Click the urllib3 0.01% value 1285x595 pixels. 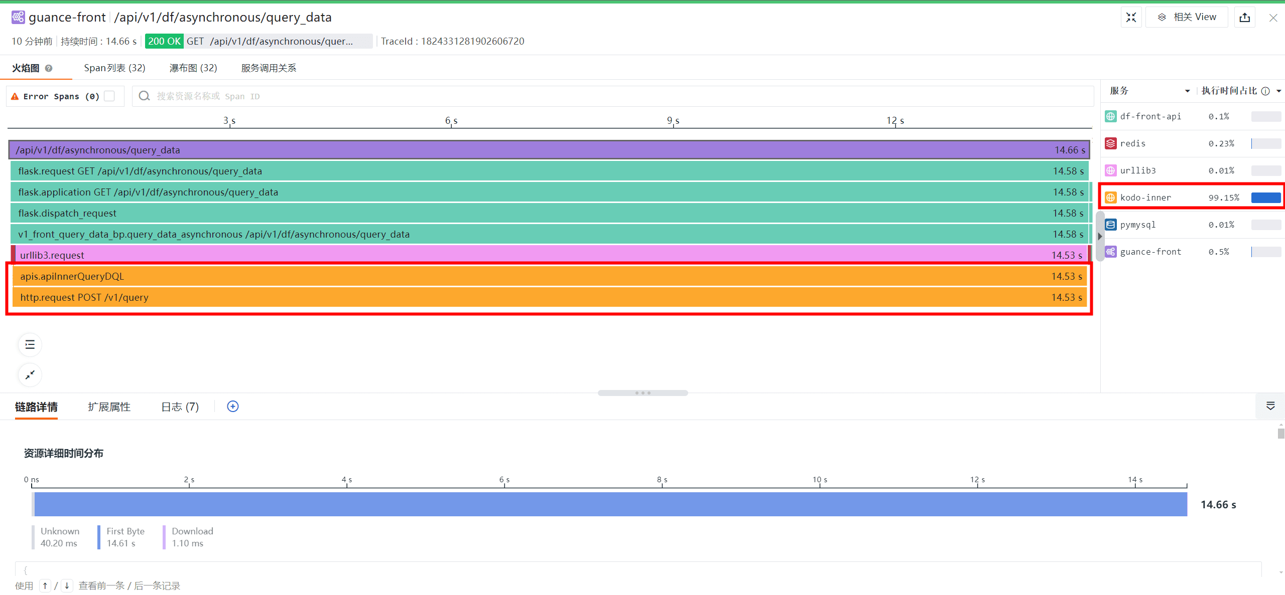pos(1221,170)
